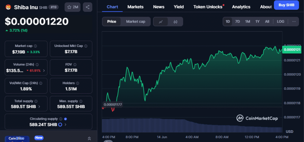Set chart range to 7D

(x=237, y=21)
